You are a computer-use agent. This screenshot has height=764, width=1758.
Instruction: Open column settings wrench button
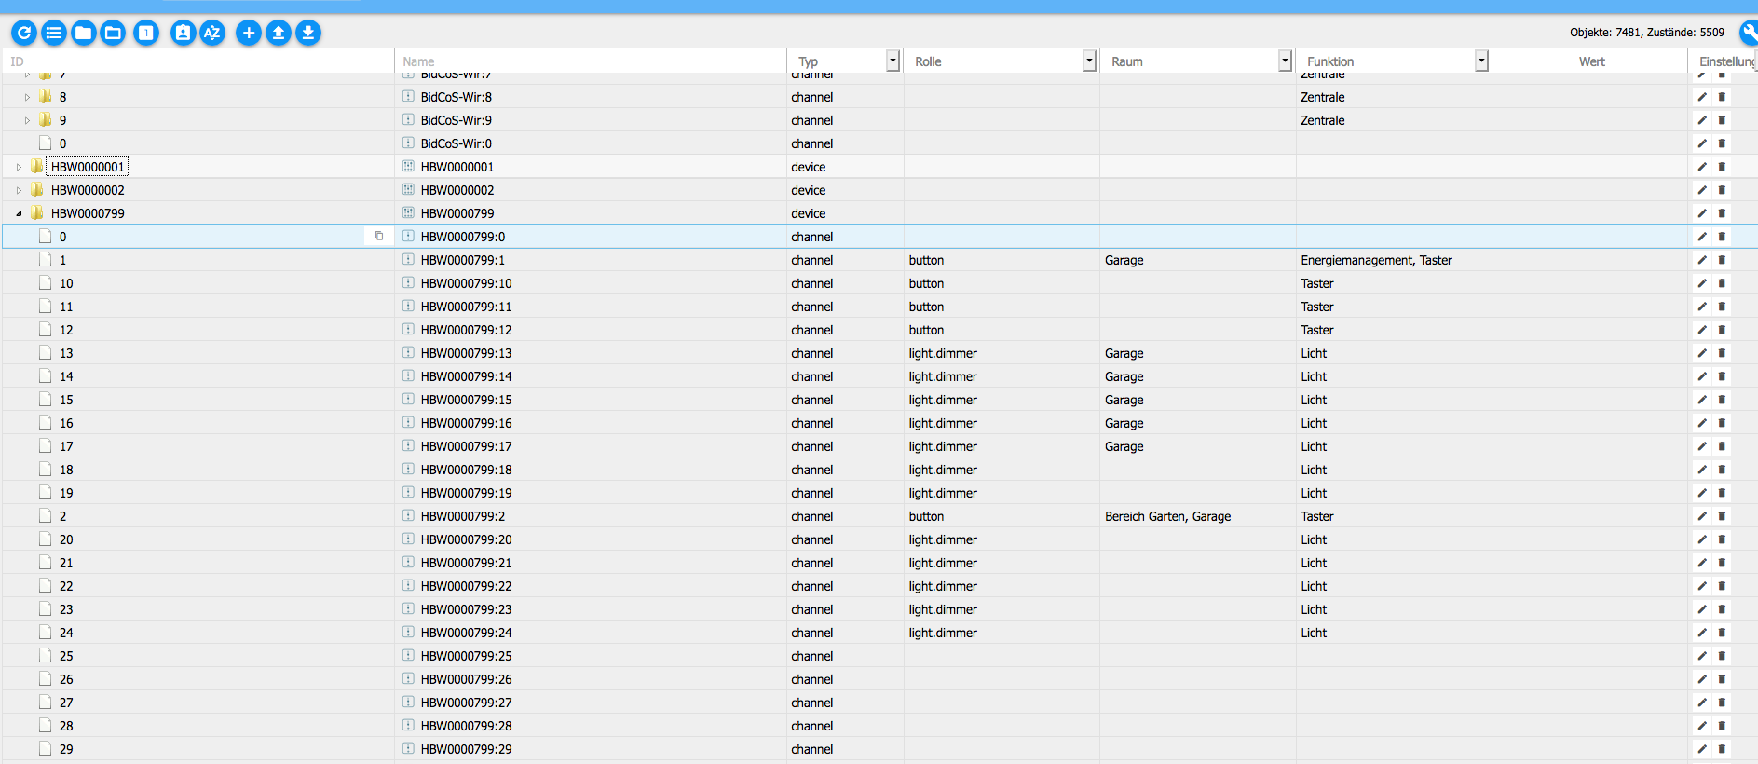click(x=1749, y=34)
